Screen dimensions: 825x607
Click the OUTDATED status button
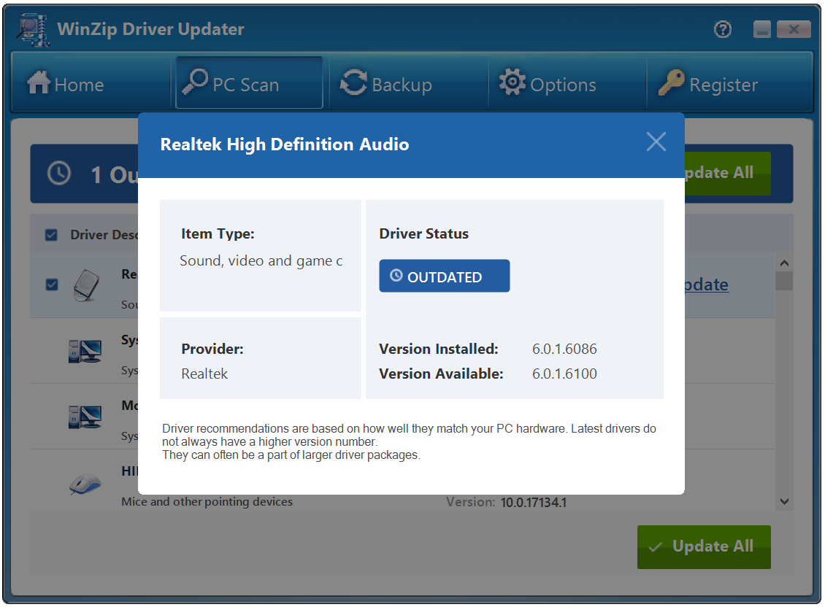pyautogui.click(x=444, y=277)
